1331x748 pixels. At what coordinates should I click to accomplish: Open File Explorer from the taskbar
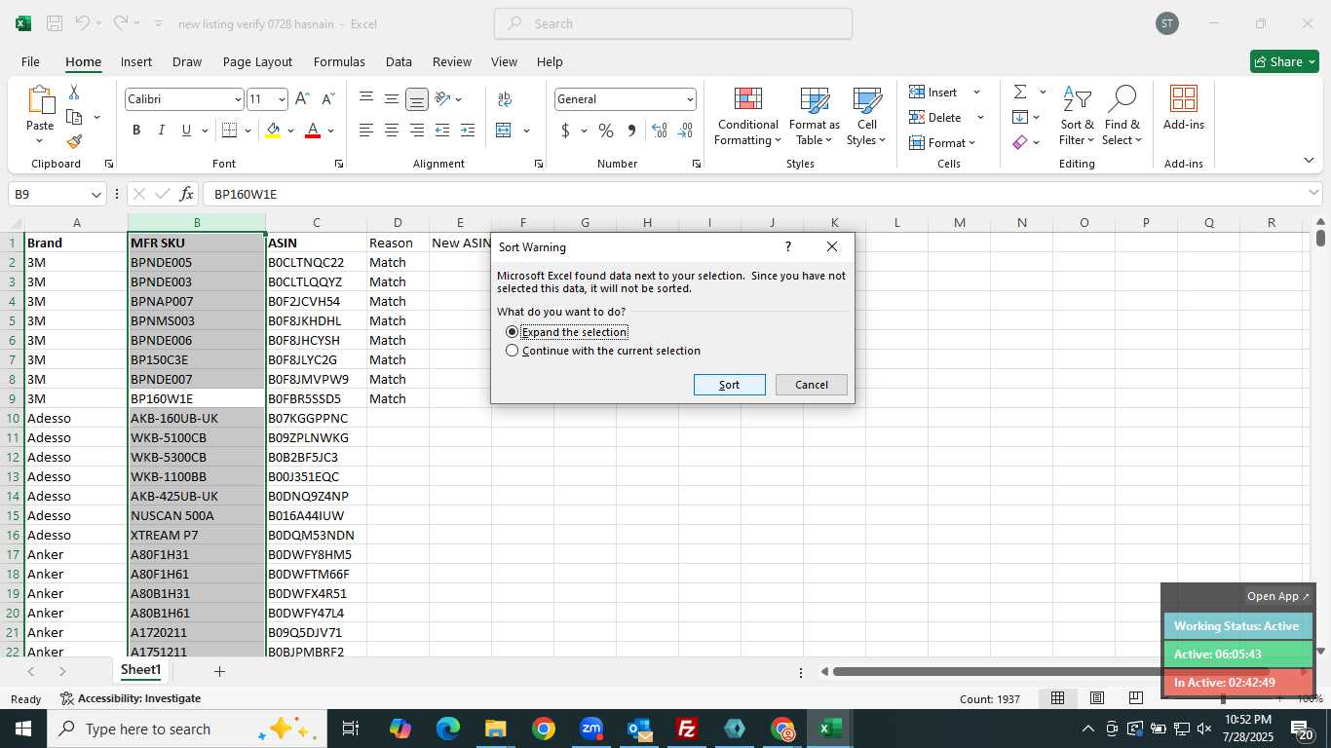495,729
